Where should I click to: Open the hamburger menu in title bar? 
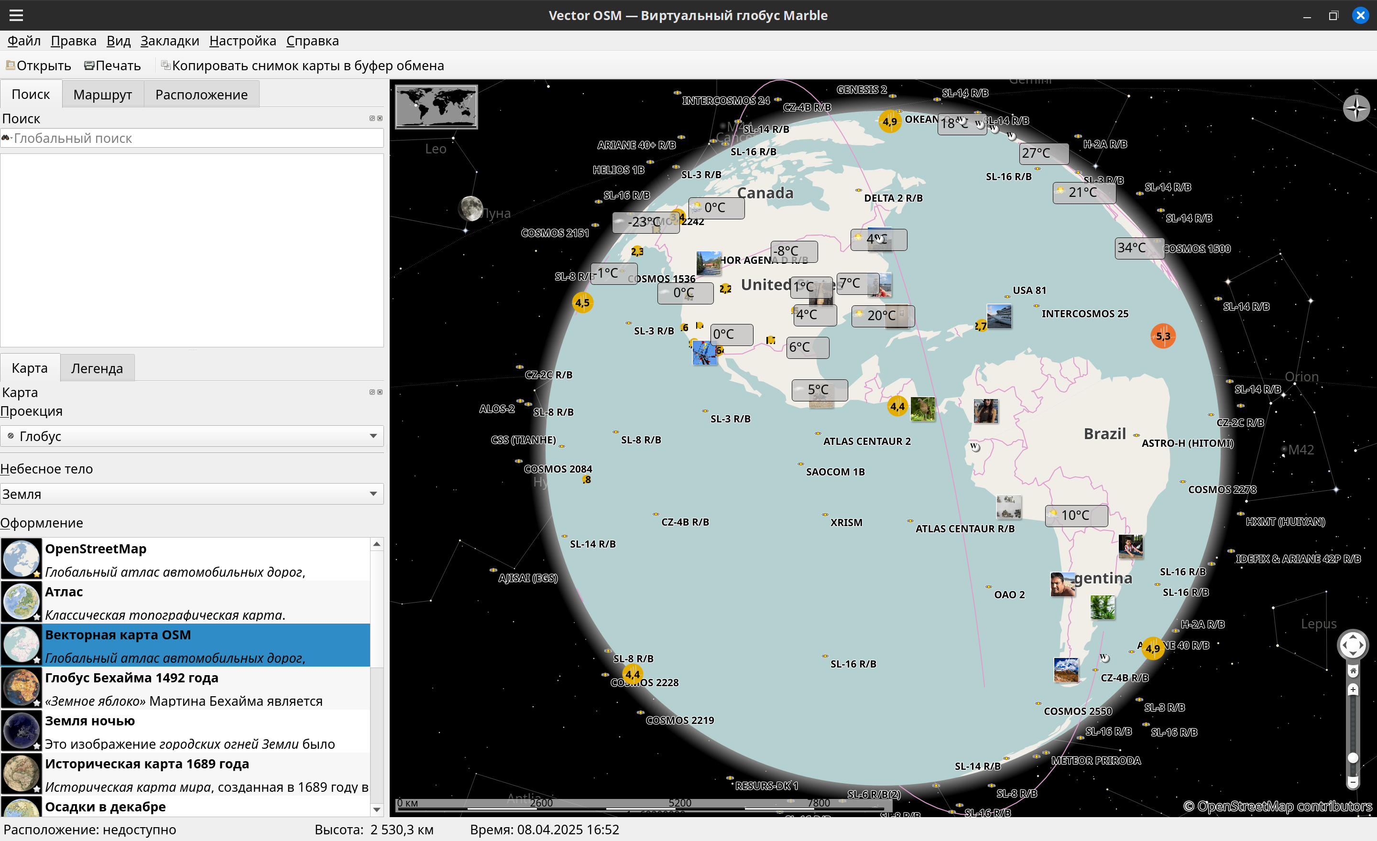(16, 15)
